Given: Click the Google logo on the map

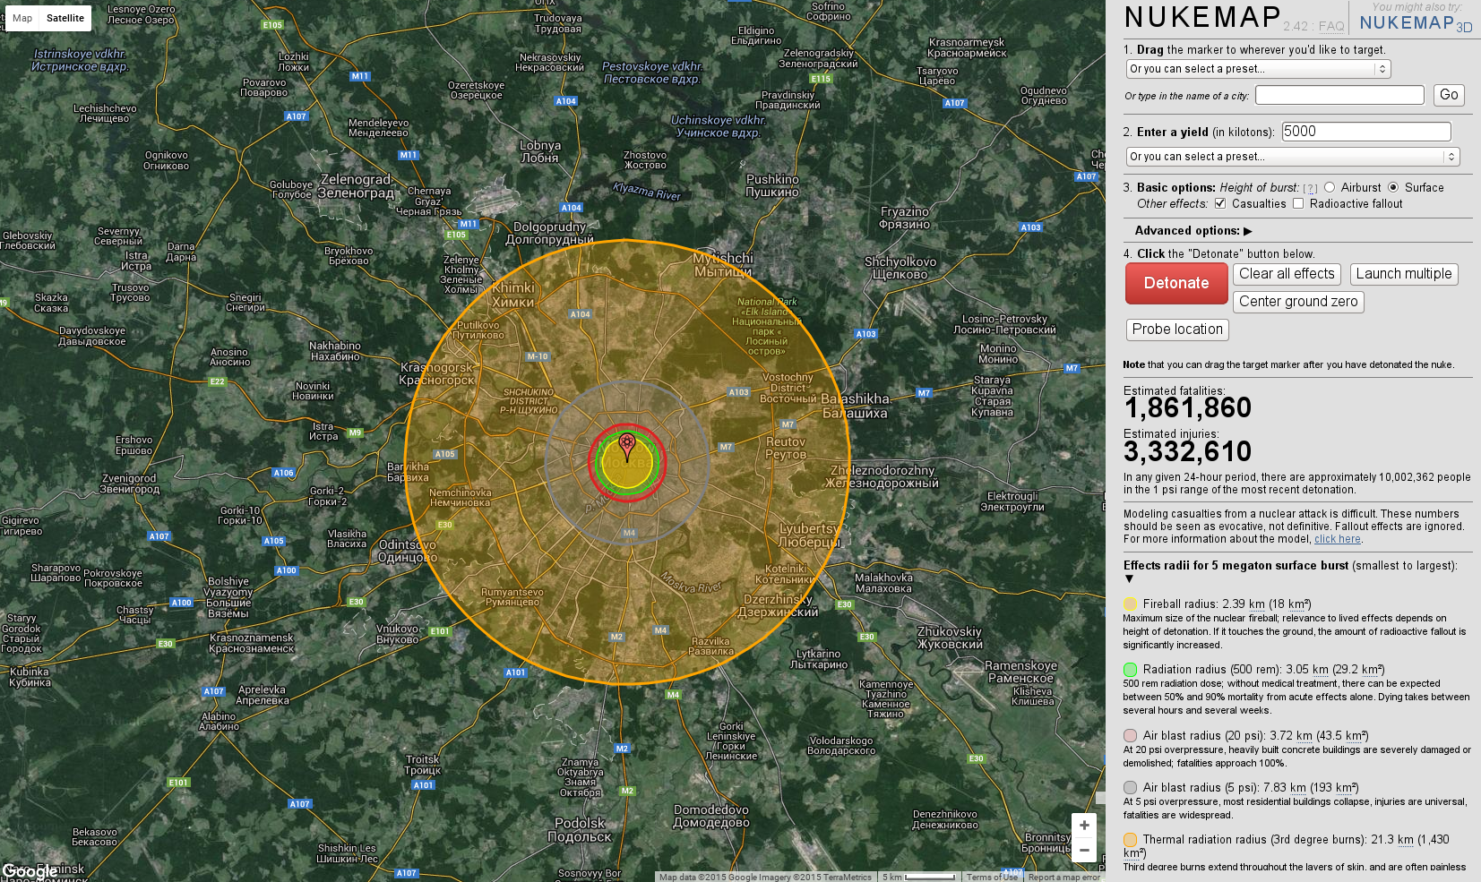Looking at the screenshot, I should 30,871.
